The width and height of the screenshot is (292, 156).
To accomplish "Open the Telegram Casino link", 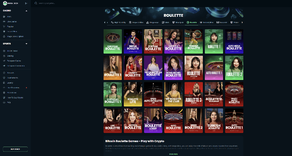I will [14, 61].
